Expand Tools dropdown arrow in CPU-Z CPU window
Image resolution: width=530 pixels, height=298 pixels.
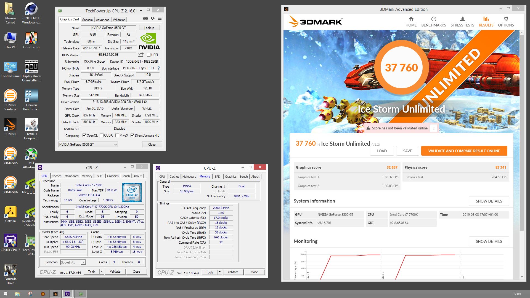pyautogui.click(x=102, y=272)
